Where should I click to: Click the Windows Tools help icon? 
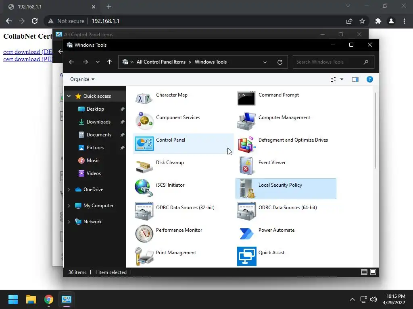[x=369, y=79]
